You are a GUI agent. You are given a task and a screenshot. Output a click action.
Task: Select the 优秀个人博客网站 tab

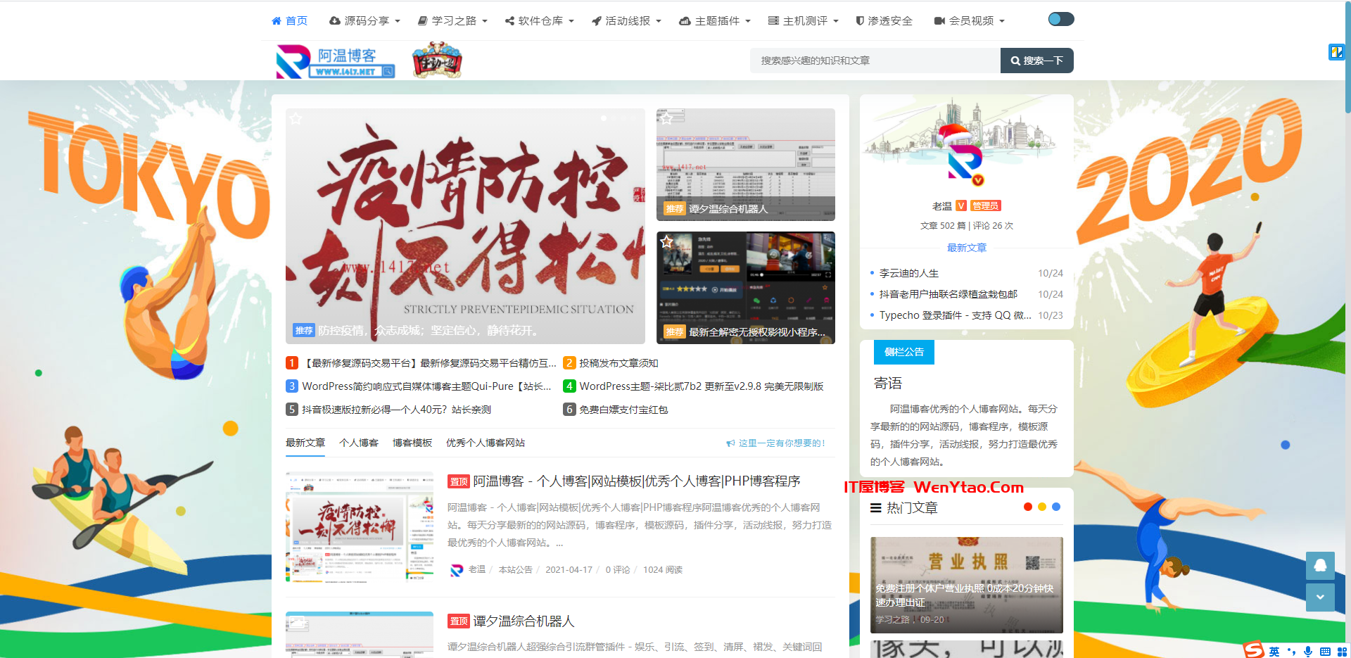click(486, 443)
